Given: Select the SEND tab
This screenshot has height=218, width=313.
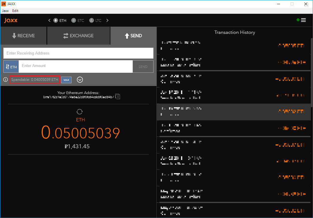Looking at the screenshot, I should pos(133,36).
